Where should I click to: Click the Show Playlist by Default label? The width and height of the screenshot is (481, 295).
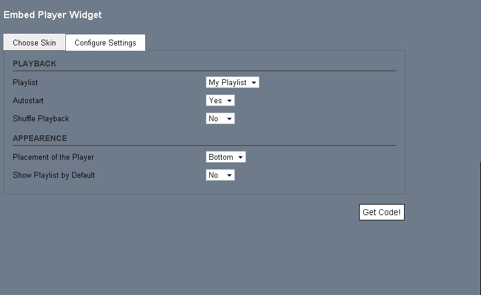coord(54,175)
